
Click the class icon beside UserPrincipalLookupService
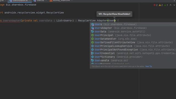click(92, 46)
